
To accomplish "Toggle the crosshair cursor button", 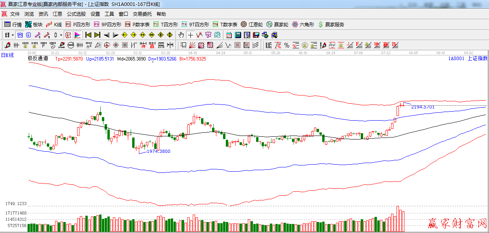I will click(x=190, y=35).
